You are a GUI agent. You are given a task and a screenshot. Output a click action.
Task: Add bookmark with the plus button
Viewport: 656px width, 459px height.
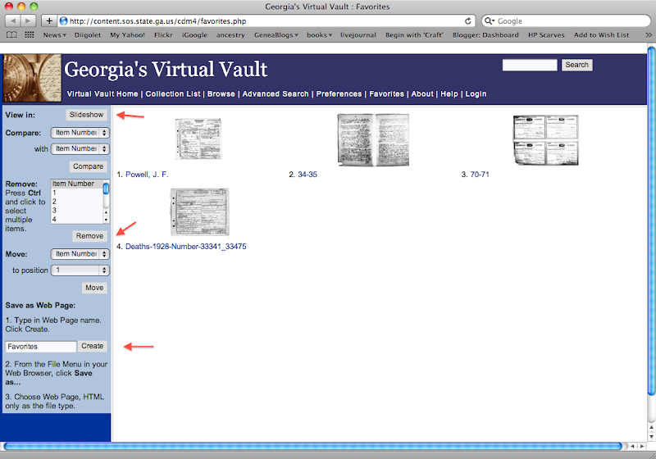(x=49, y=21)
